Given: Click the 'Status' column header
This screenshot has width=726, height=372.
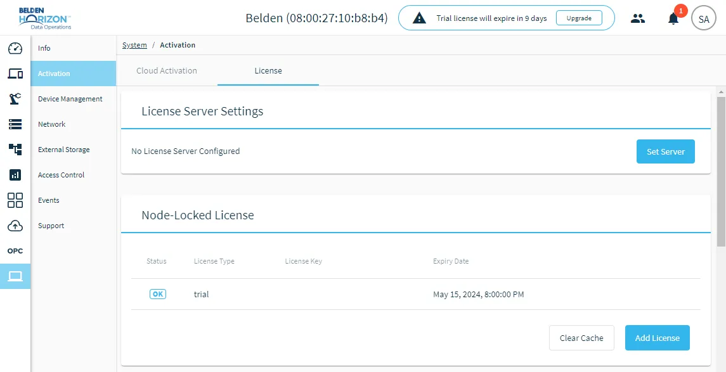Looking at the screenshot, I should click(x=157, y=261).
